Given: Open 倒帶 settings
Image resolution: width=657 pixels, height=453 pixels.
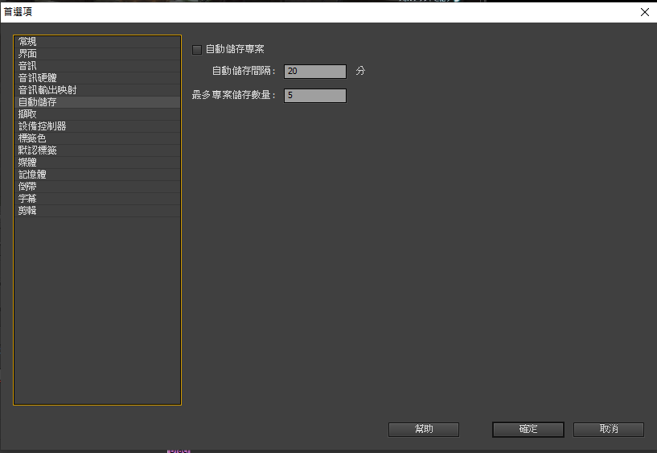Looking at the screenshot, I should click(97, 187).
